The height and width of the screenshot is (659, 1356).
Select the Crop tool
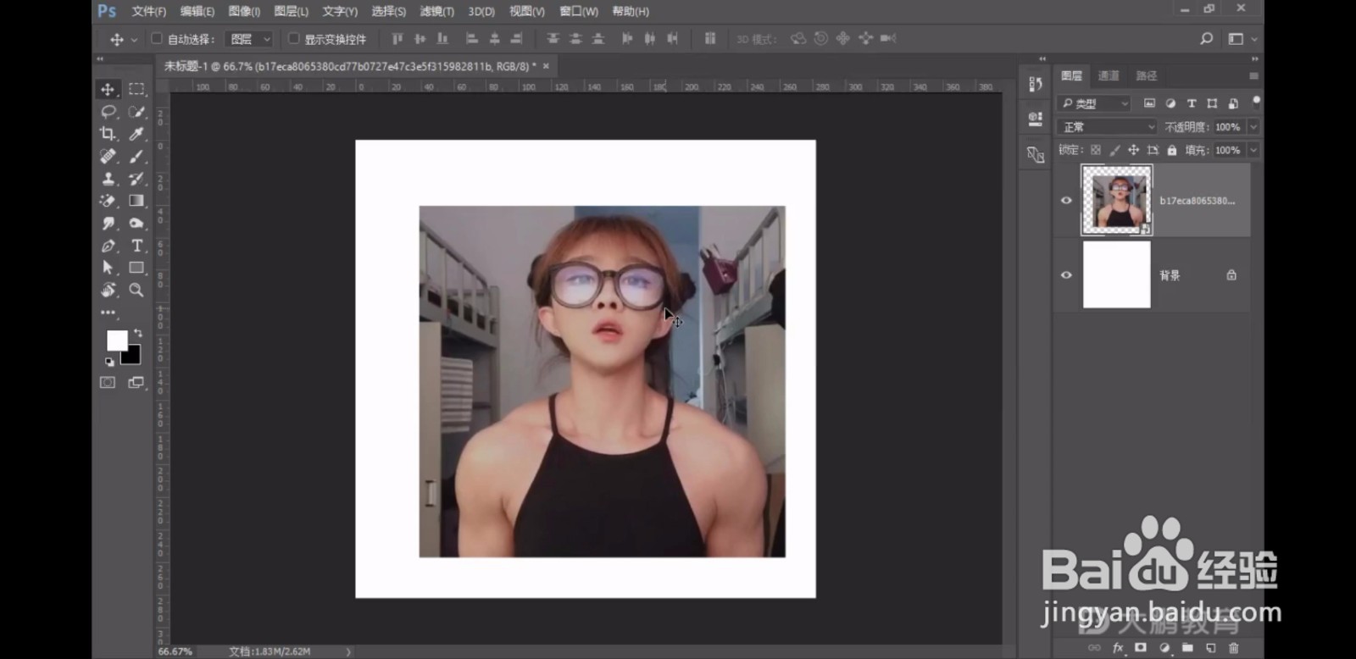pyautogui.click(x=108, y=134)
